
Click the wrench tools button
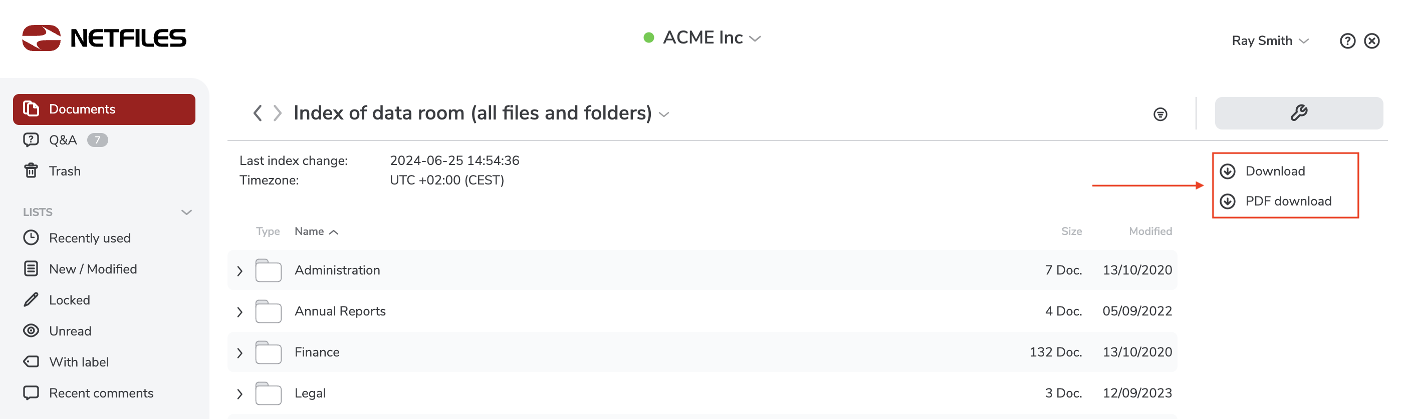pos(1298,113)
